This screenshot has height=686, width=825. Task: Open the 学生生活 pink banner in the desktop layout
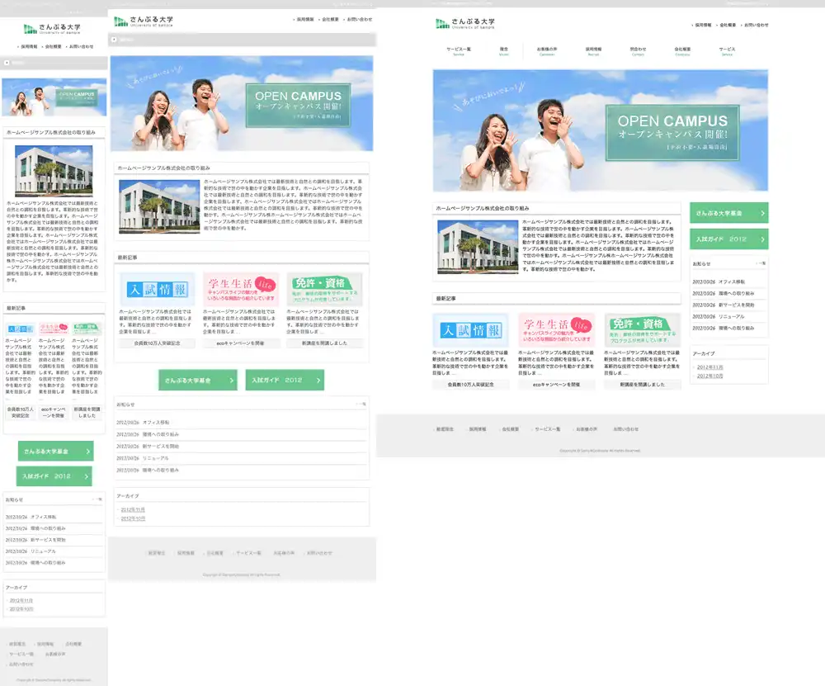tap(556, 330)
